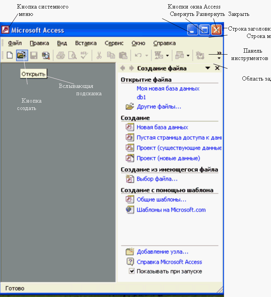Screen dimensions: 271x297
Task: Click the Выбор файла... link
Action: click(157, 179)
